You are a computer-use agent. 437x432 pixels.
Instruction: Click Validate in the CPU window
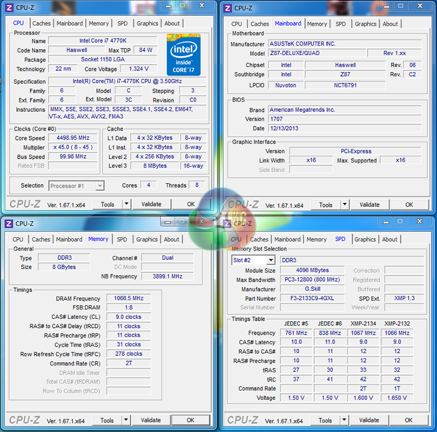[x=151, y=204]
